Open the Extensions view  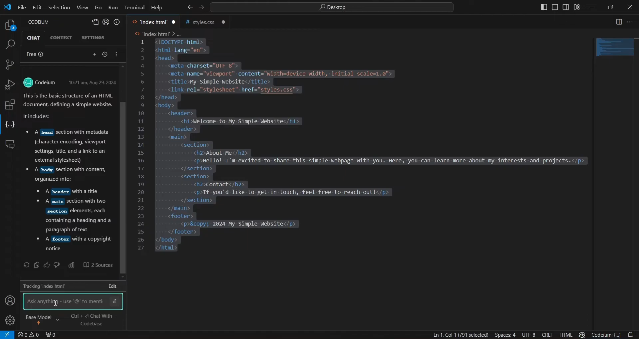tap(10, 105)
